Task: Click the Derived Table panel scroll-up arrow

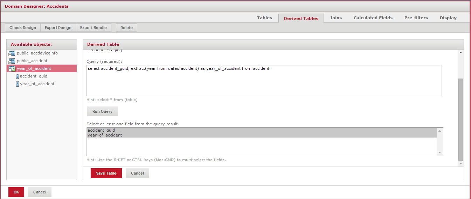Action: tap(460, 53)
